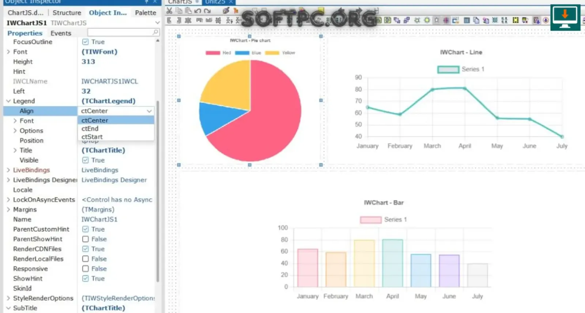This screenshot has width=585, height=313.
Task: Open the Align value dropdown arrow
Action: click(149, 111)
